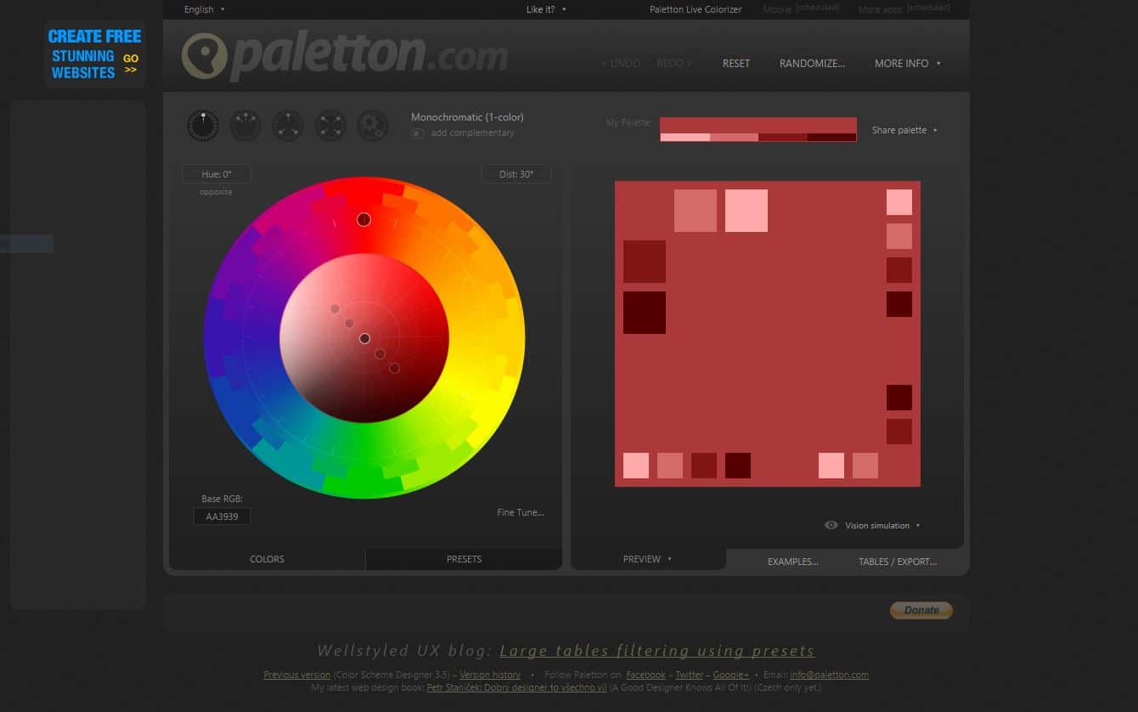
Task: Click the center base-color dot in the shade circle
Action: (364, 338)
